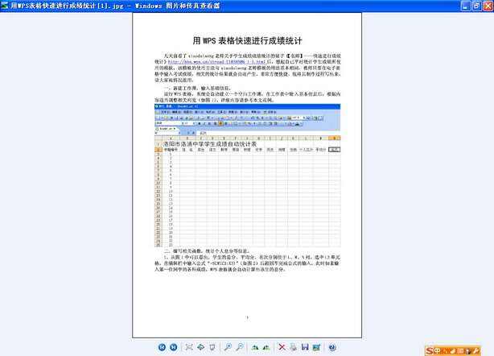This screenshot has width=494, height=356.
Task: Show image at Actual Size
Action: [200, 347]
